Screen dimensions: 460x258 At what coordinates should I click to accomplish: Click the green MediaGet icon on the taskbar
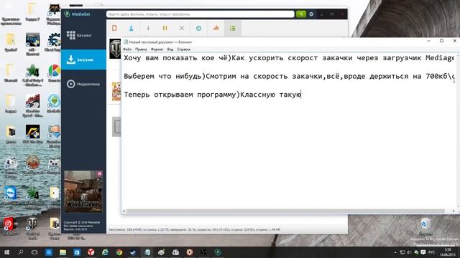coord(218,252)
